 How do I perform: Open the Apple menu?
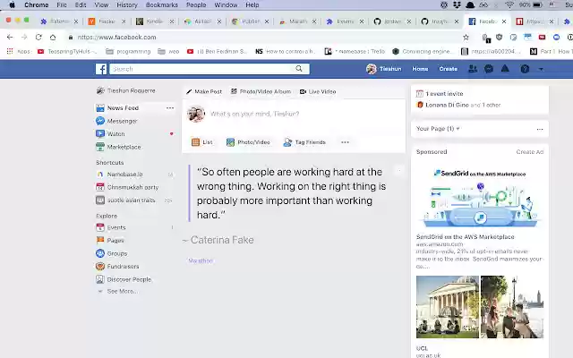pyautogui.click(x=12, y=5)
